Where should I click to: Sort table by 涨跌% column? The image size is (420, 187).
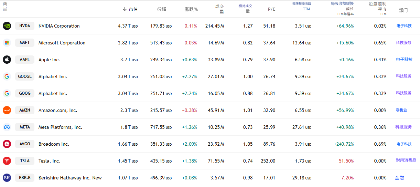coord(191,9)
